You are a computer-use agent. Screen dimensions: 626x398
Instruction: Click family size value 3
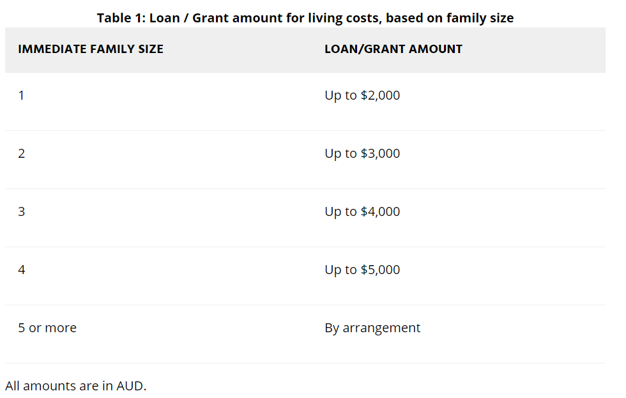pyautogui.click(x=21, y=212)
